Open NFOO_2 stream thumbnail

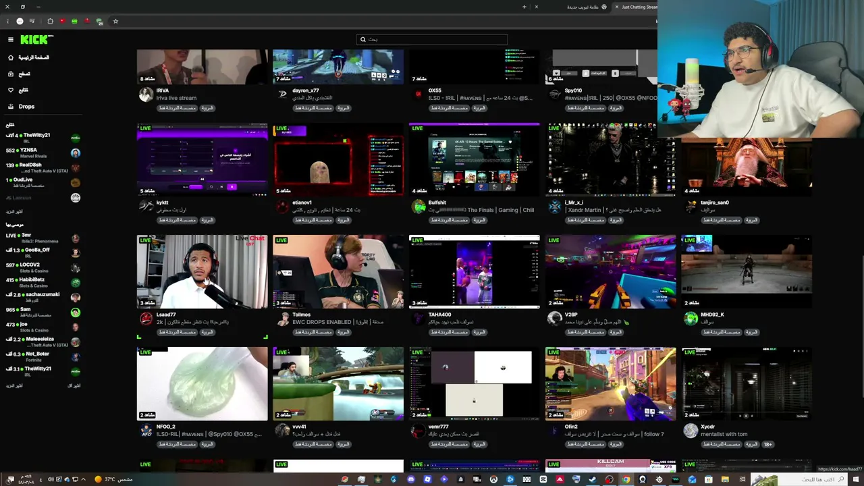pos(202,383)
